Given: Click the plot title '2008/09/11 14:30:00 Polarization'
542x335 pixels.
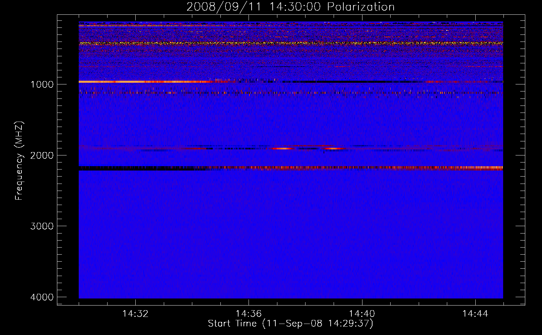Looking at the screenshot, I should 290,7.
